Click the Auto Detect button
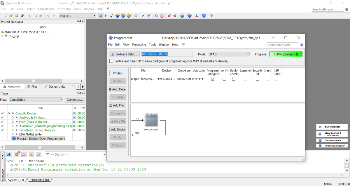Screen dimensions: 350x186 click(118, 89)
